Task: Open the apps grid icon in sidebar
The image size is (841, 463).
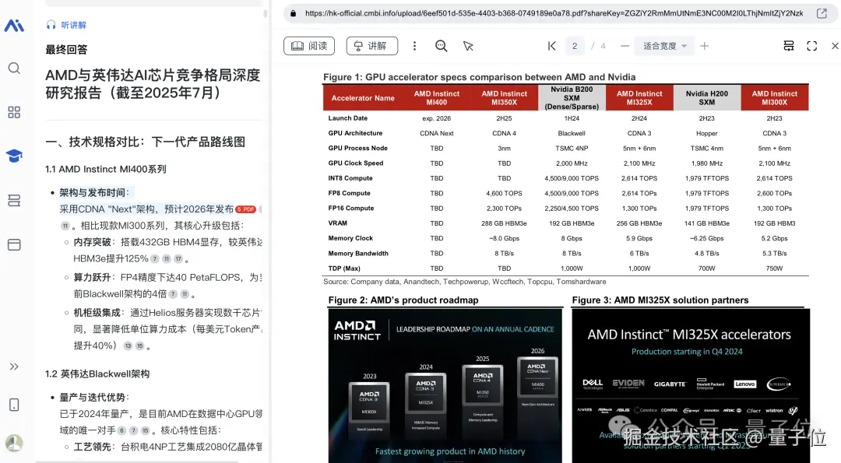Action: [14, 112]
